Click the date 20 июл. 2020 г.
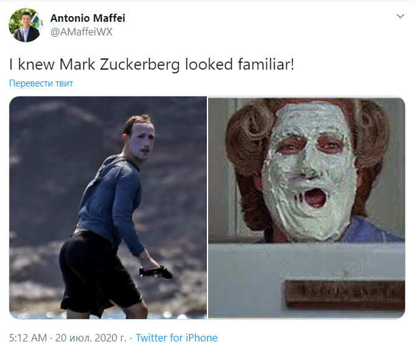 coord(91,338)
